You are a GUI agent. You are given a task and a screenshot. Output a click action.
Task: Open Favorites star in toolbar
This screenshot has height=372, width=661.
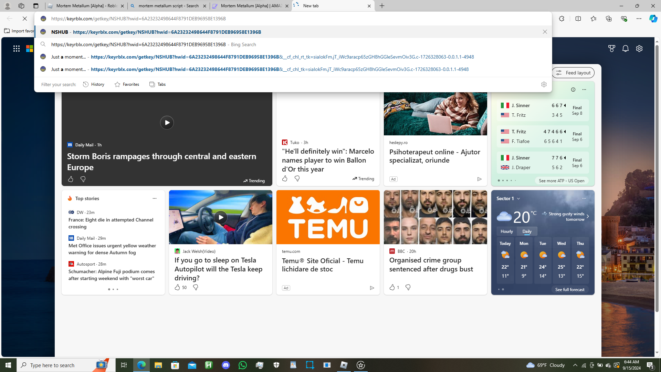click(x=593, y=19)
